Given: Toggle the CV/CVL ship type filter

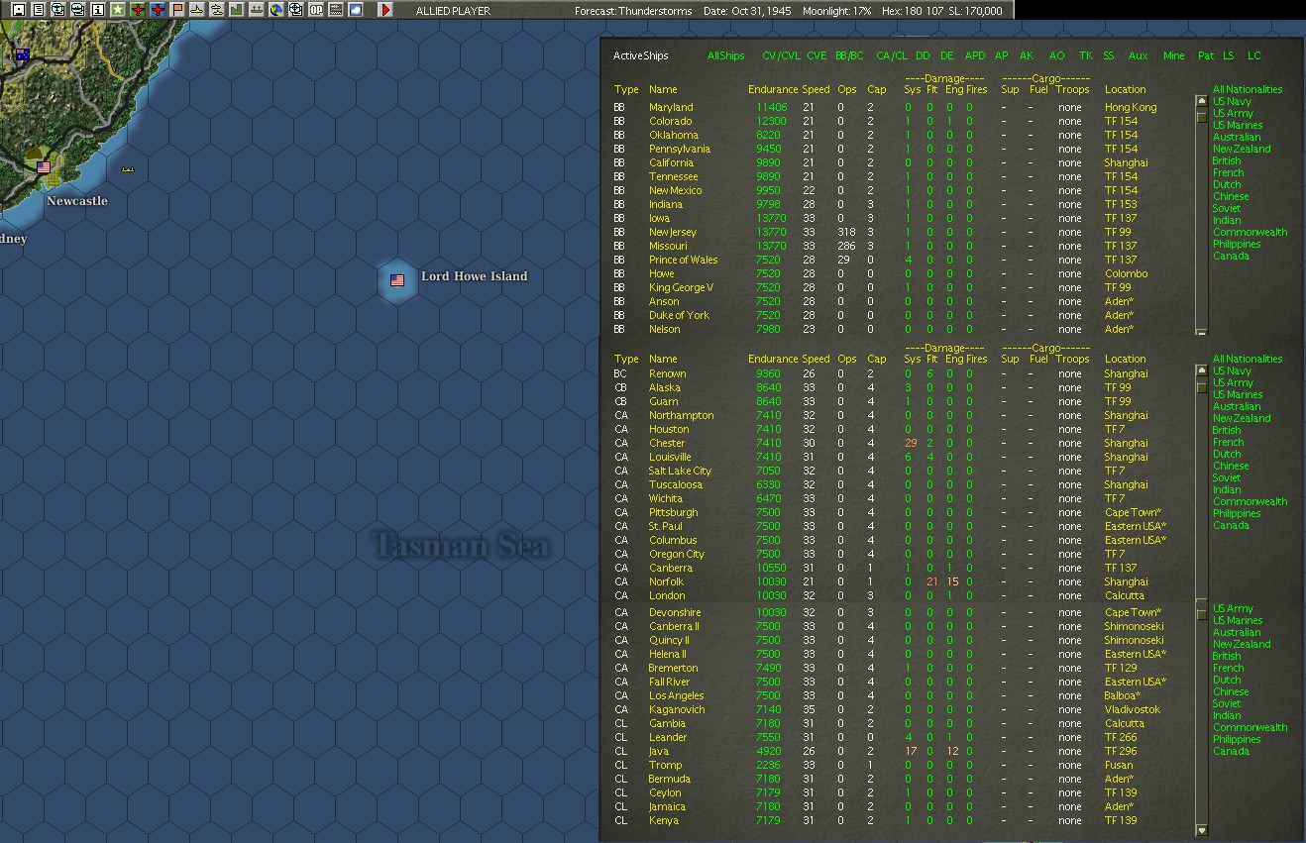Looking at the screenshot, I should (781, 55).
